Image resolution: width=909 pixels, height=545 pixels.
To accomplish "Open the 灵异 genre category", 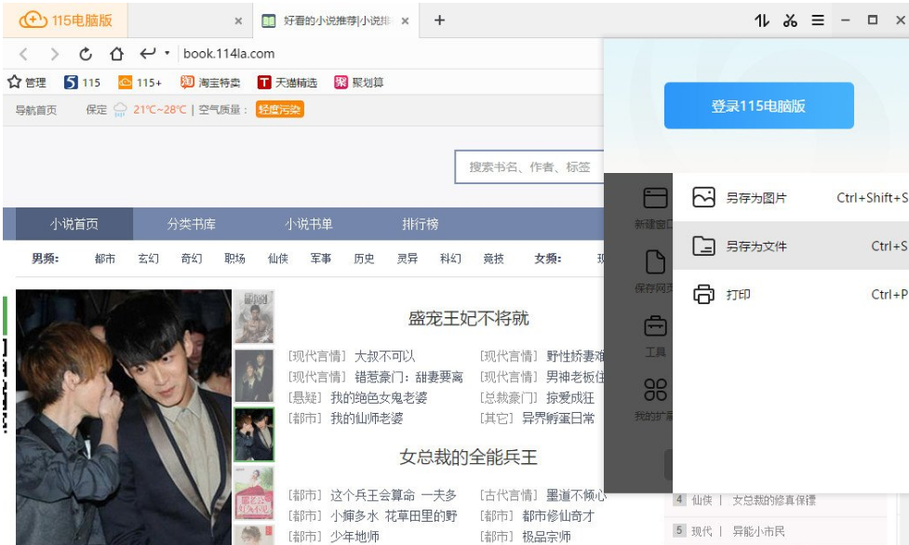I will coord(408,259).
